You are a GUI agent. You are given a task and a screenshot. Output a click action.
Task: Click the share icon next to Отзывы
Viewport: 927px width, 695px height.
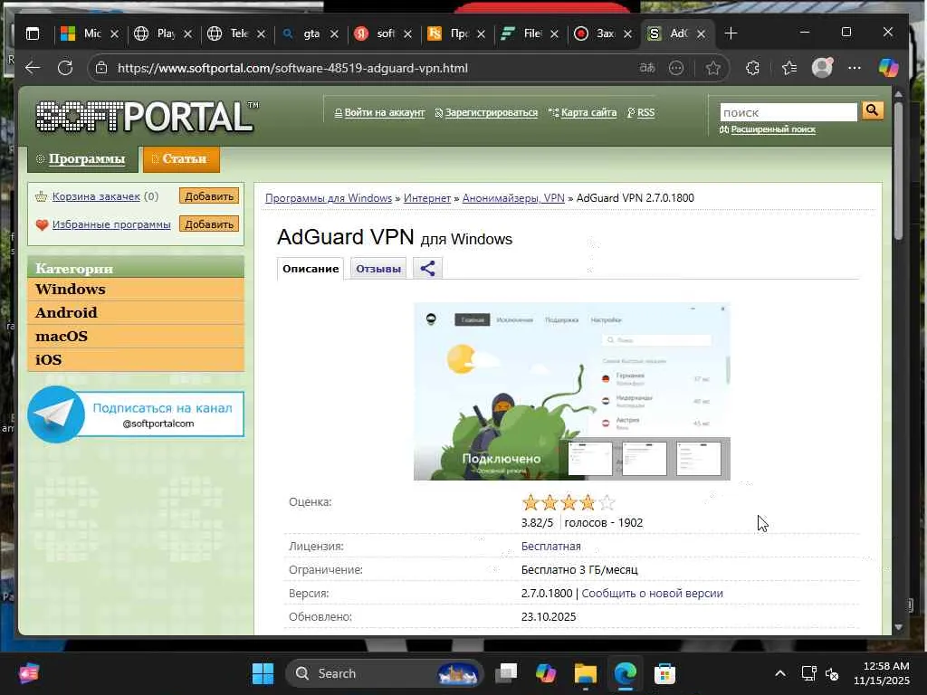pos(427,268)
